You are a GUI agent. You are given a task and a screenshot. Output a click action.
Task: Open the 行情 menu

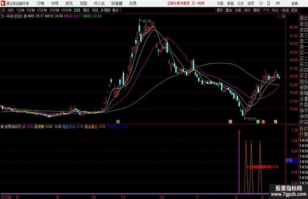tap(40, 3)
